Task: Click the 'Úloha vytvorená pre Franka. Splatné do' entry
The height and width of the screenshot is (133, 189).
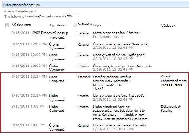Action: (120, 125)
